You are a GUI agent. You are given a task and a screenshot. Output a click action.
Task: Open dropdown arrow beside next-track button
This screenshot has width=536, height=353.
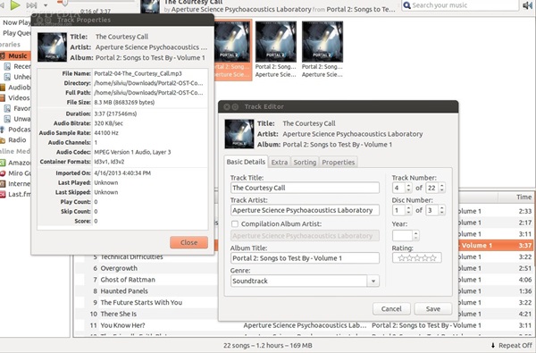[46, 5]
